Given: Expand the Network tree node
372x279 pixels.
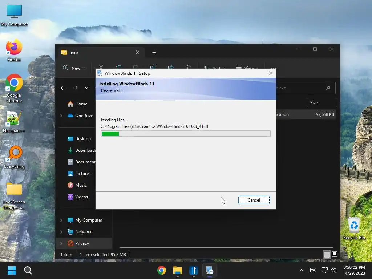Looking at the screenshot, I should coord(61,232).
